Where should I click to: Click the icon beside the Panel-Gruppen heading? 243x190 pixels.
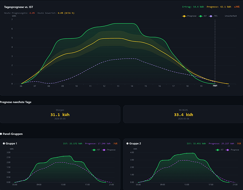point(1,134)
